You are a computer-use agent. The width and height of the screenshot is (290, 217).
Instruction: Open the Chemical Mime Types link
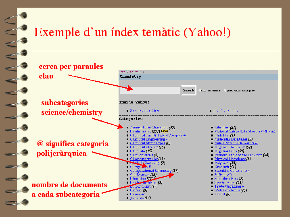148,143
